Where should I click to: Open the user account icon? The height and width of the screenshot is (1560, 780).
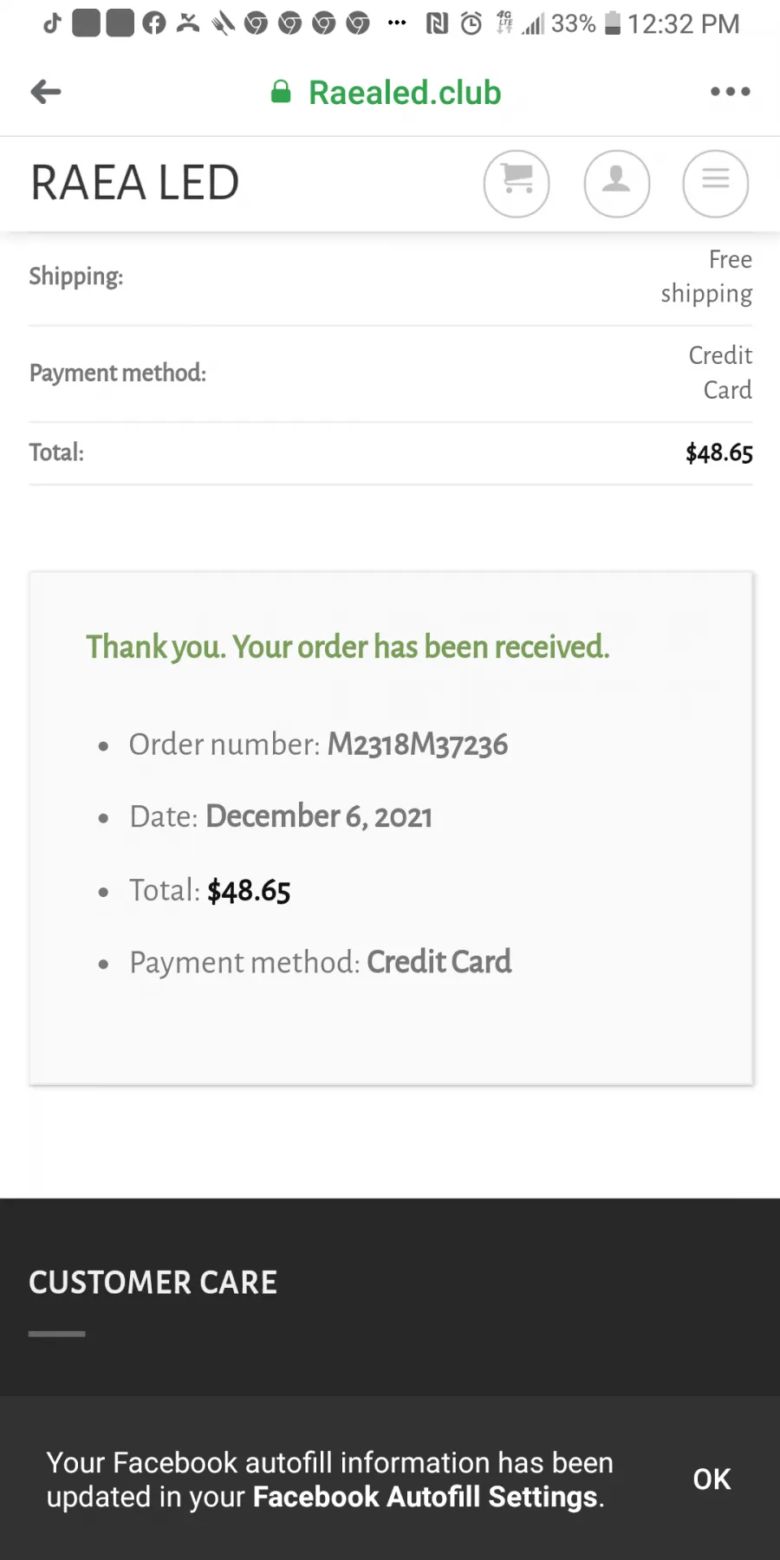pyautogui.click(x=617, y=184)
